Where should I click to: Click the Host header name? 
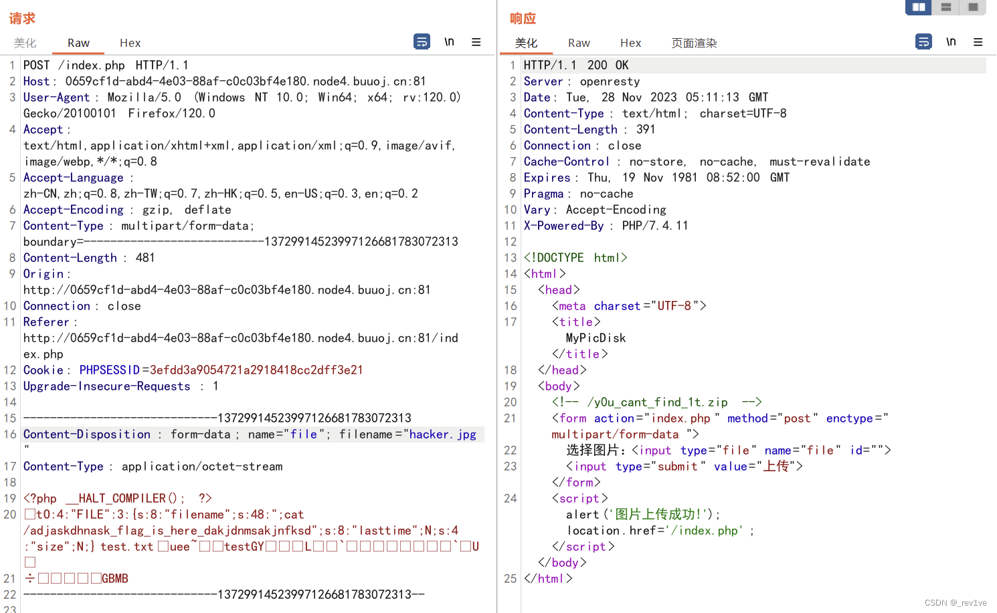coord(36,81)
